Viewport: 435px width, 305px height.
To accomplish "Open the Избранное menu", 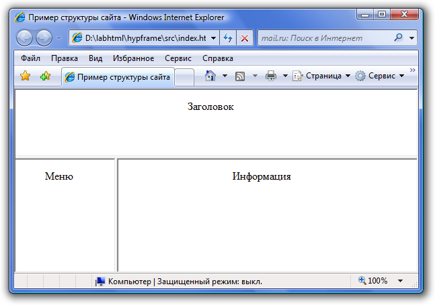I will (x=133, y=58).
